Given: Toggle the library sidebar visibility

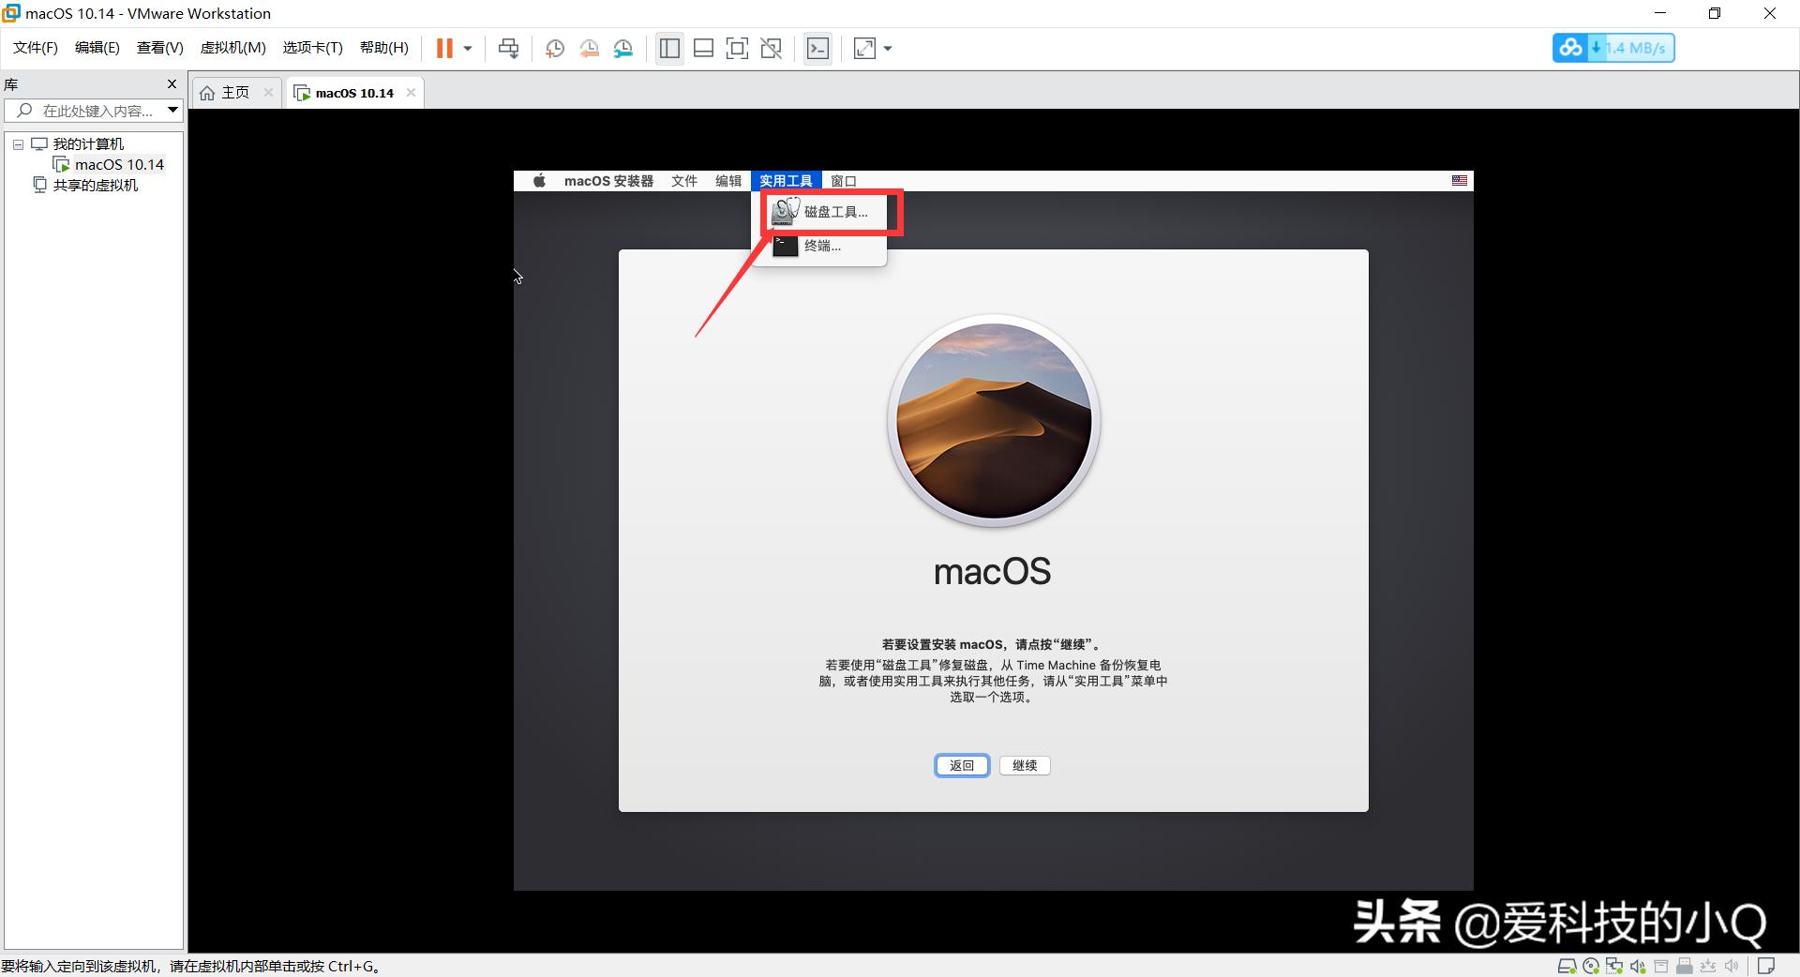Looking at the screenshot, I should [668, 48].
